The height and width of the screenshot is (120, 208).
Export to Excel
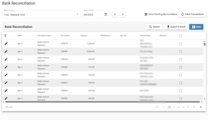[176, 27]
